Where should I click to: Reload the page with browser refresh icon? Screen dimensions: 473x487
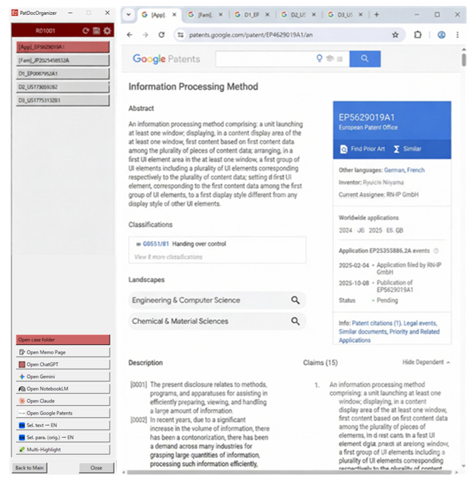point(162,34)
